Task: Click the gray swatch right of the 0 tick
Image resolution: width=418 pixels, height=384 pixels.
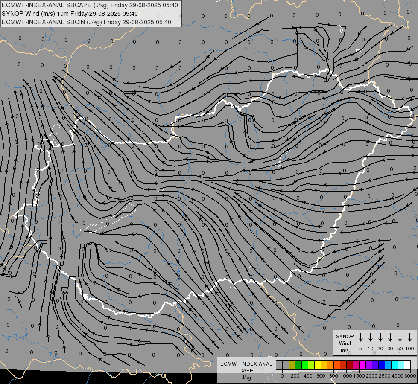Action: [286, 365]
